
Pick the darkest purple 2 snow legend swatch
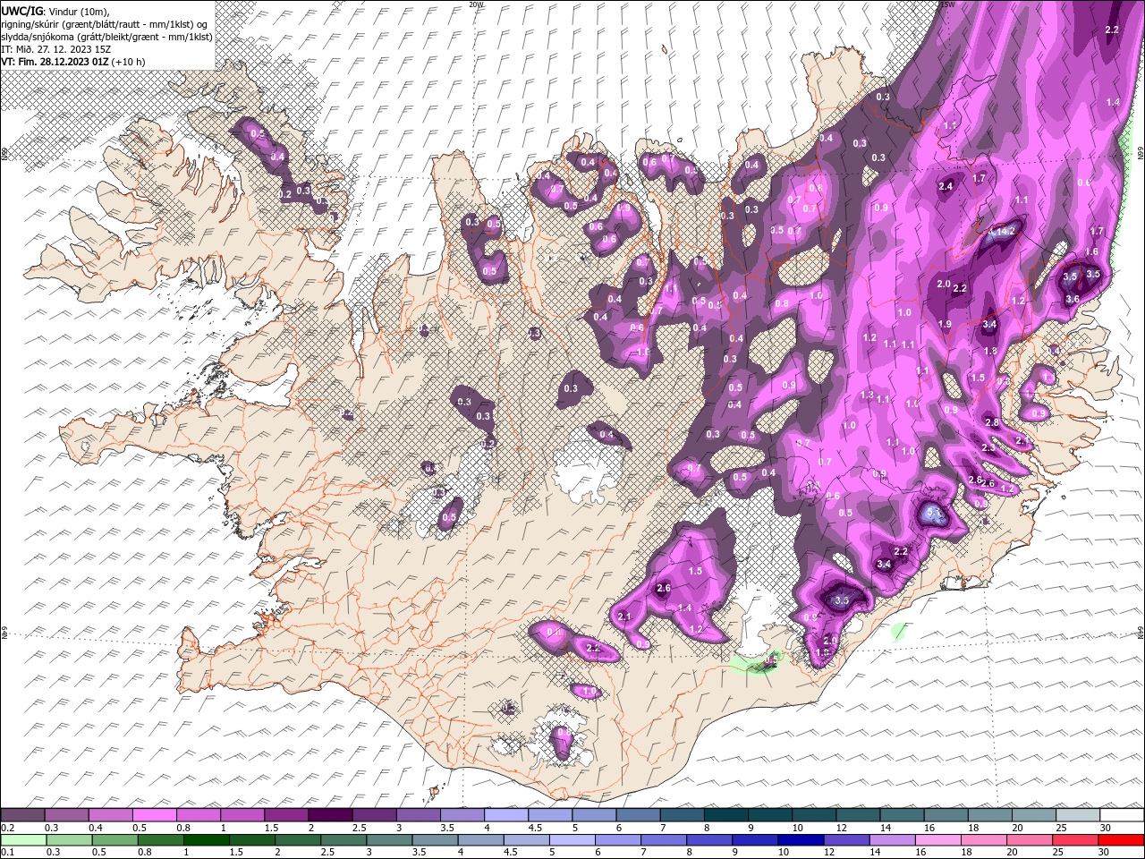330,815
